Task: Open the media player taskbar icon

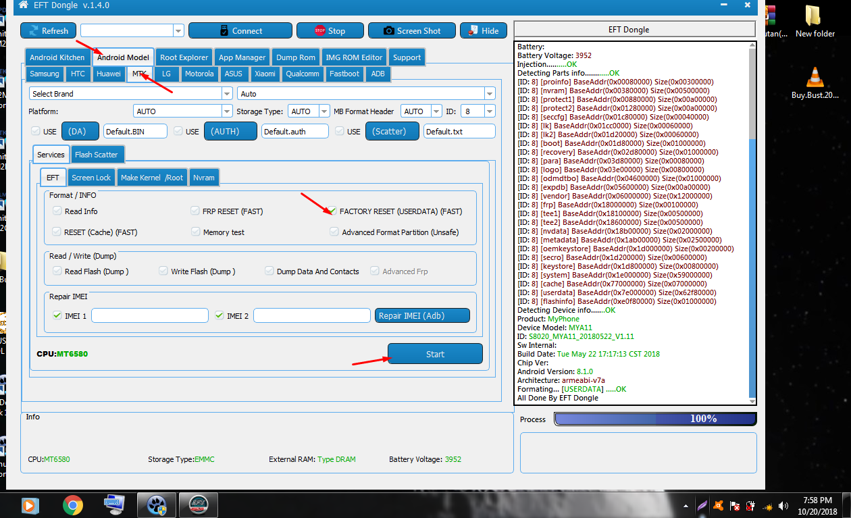Action: (x=29, y=504)
